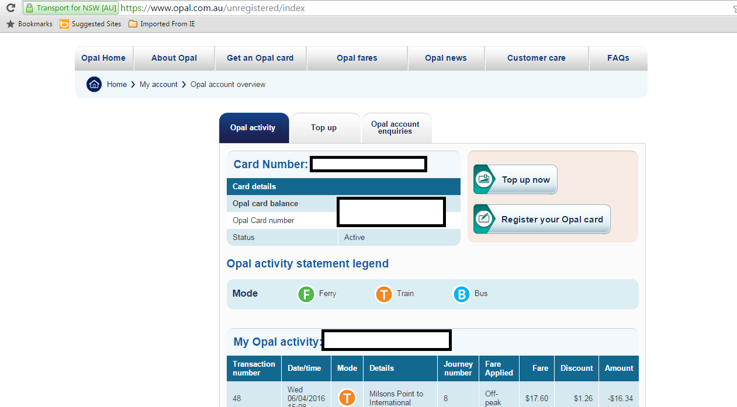Image resolution: width=737 pixels, height=407 pixels.
Task: Go to My account breadcrumb link
Action: coord(158,85)
